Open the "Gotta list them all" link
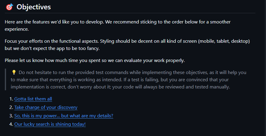The width and height of the screenshot is (266, 136). 33,99
